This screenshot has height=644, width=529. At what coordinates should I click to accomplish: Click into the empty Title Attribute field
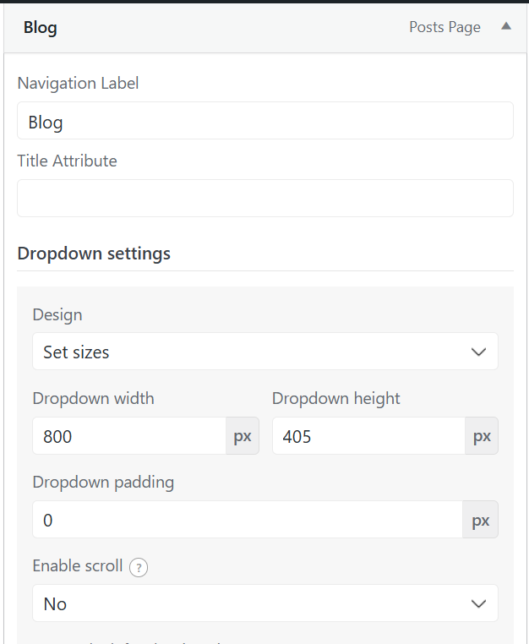[x=264, y=198]
